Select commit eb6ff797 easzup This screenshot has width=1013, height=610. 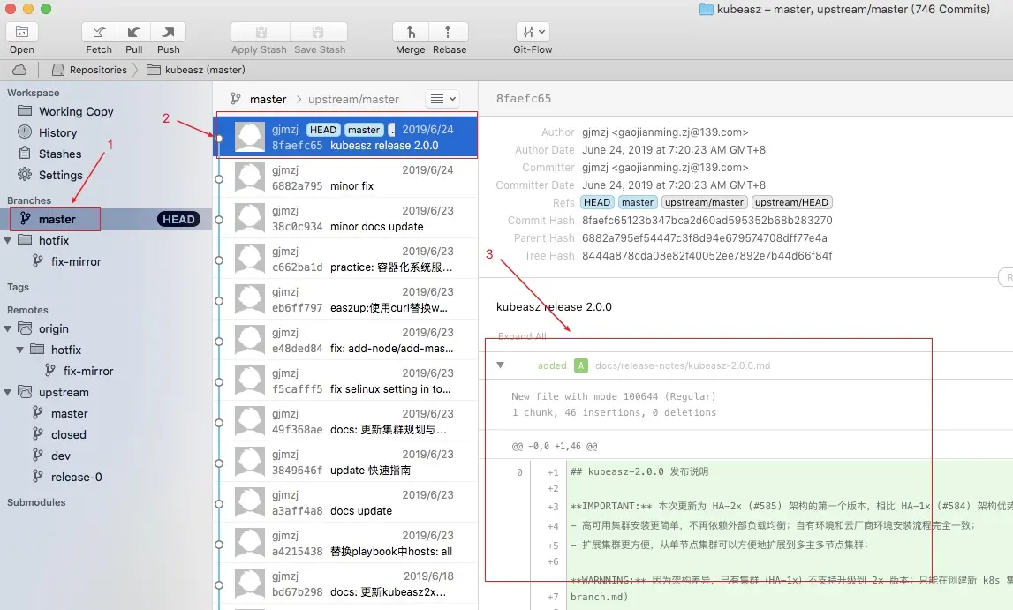pyautogui.click(x=345, y=299)
